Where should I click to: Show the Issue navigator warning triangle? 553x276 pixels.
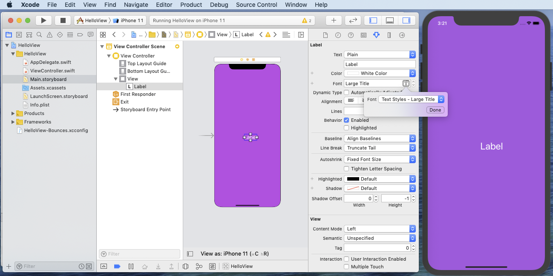[x=49, y=35]
